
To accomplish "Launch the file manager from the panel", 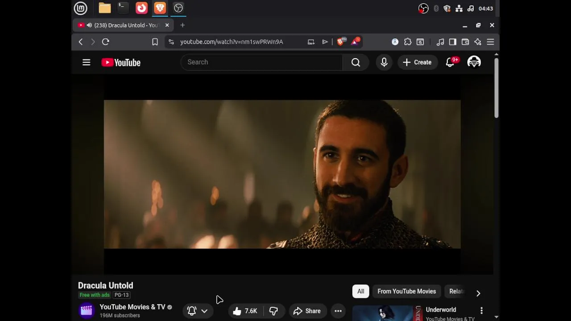I will tap(104, 8).
